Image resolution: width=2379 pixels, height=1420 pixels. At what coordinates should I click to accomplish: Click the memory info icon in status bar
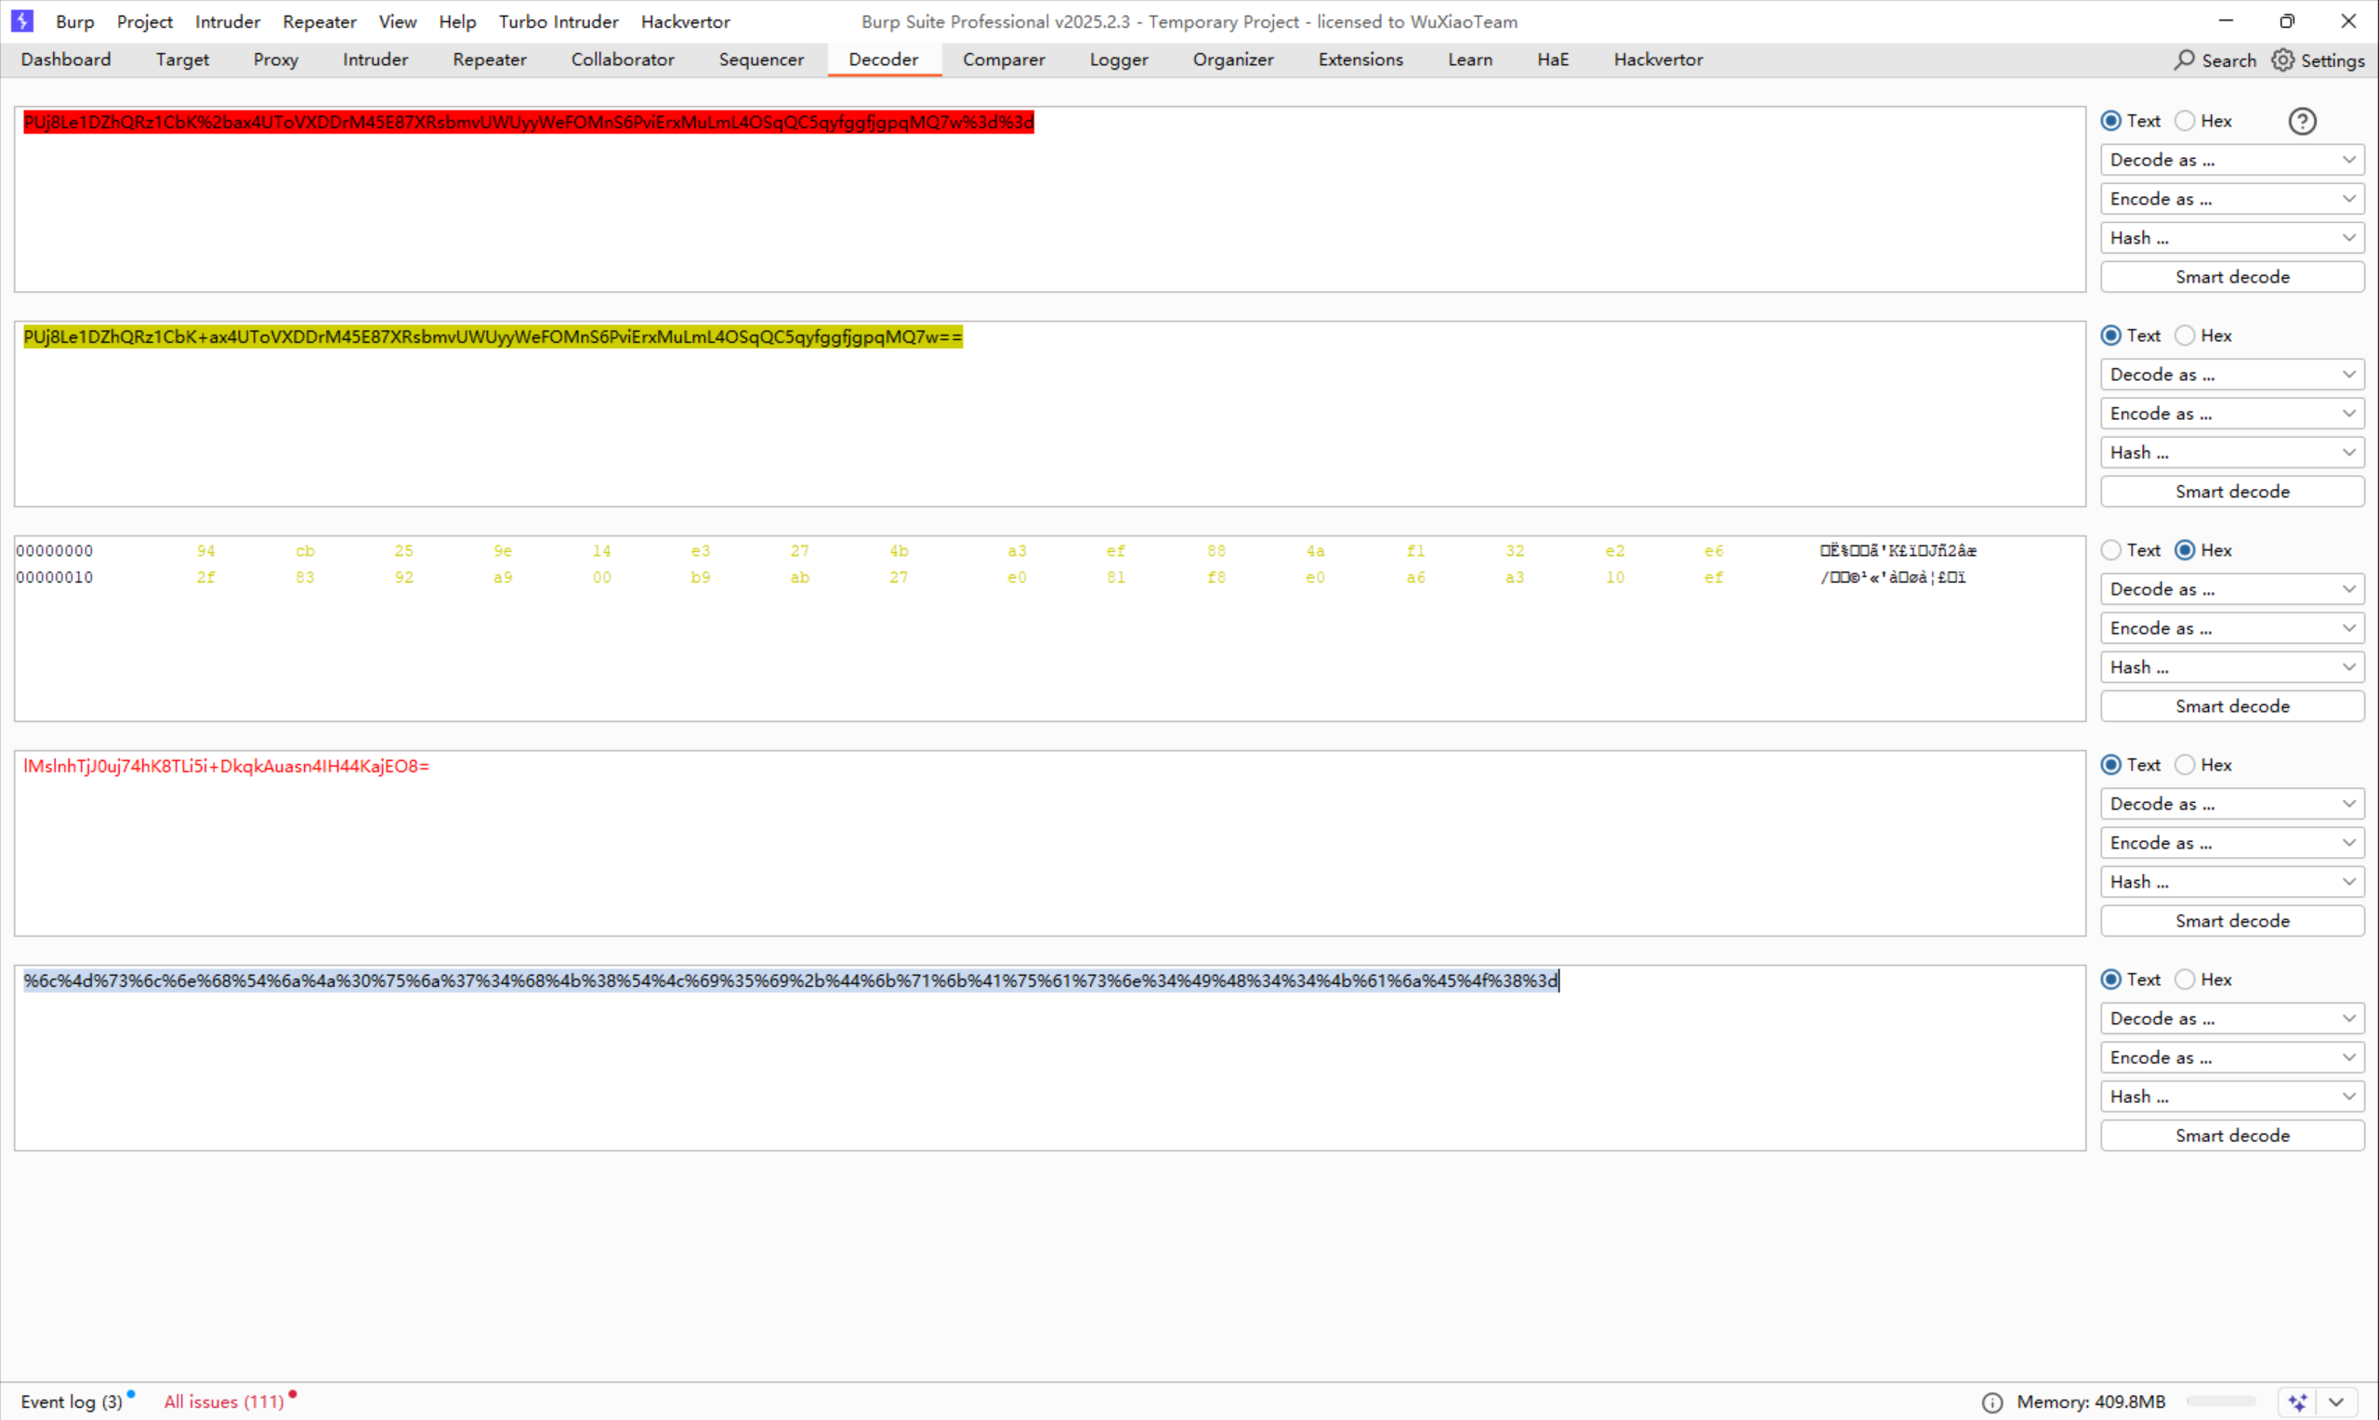coord(1991,1401)
